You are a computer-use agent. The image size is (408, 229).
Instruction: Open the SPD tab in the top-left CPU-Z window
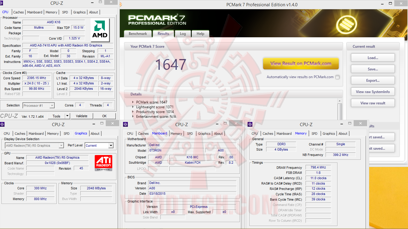[65, 12]
